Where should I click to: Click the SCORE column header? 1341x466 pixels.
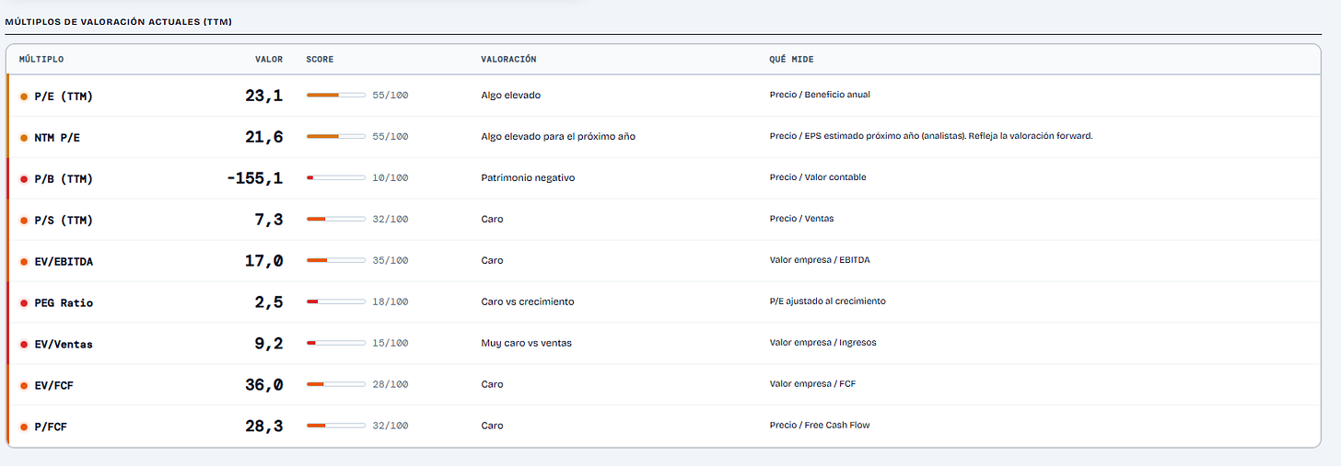(321, 59)
